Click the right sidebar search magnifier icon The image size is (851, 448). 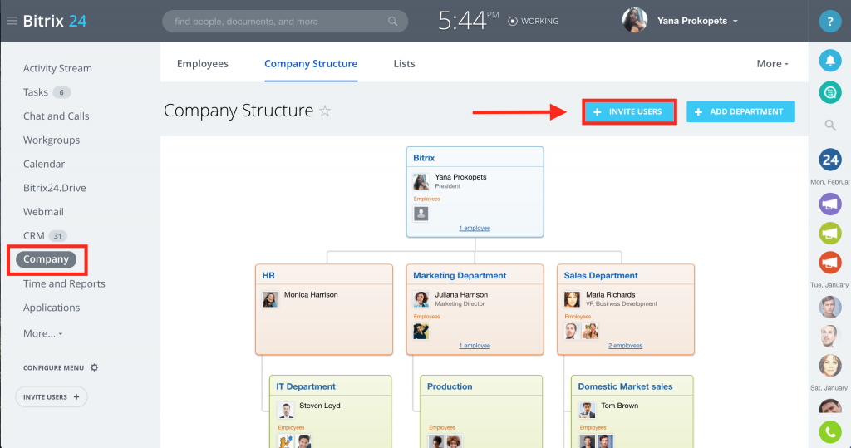click(x=830, y=126)
